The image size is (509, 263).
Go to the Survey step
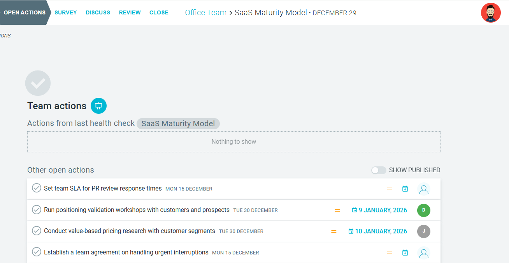(66, 12)
